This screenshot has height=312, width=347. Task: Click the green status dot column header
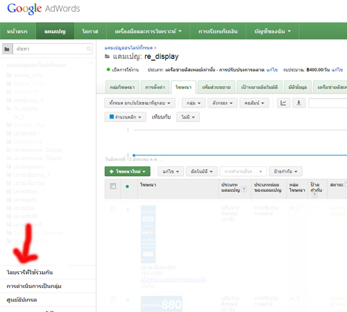tap(127, 187)
